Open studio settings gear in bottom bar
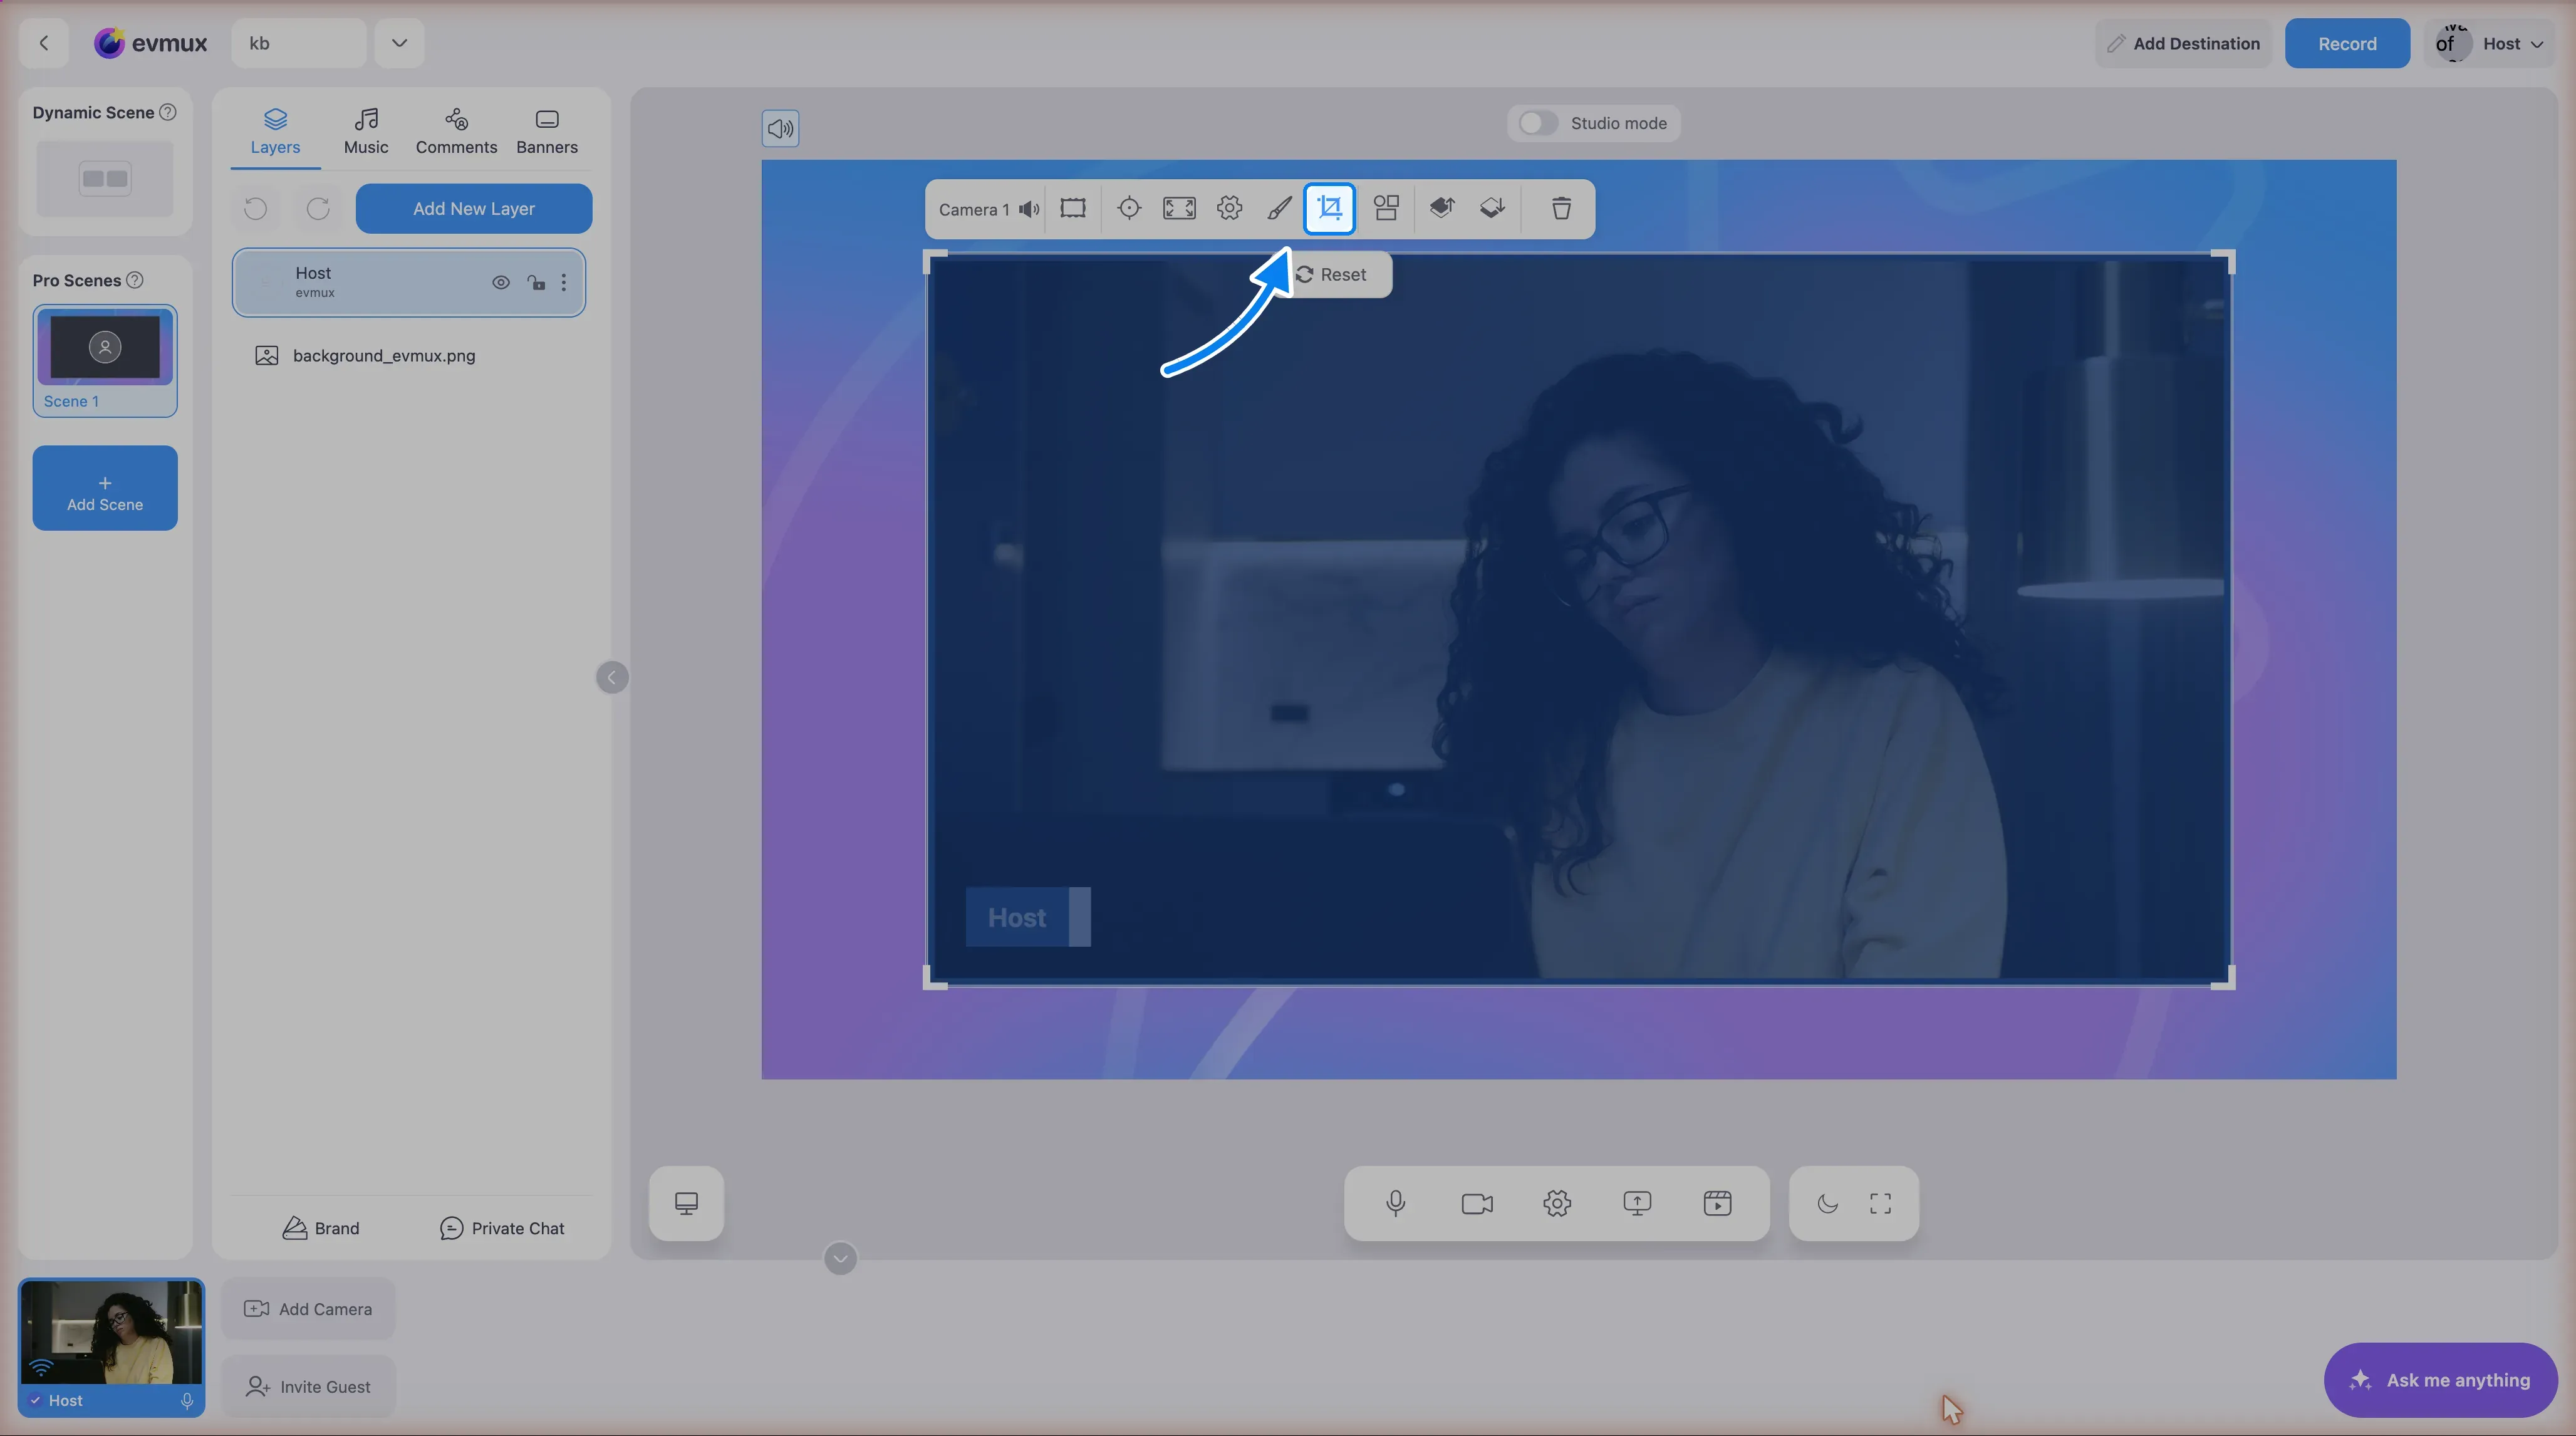Image resolution: width=2576 pixels, height=1436 pixels. pos(1557,1203)
